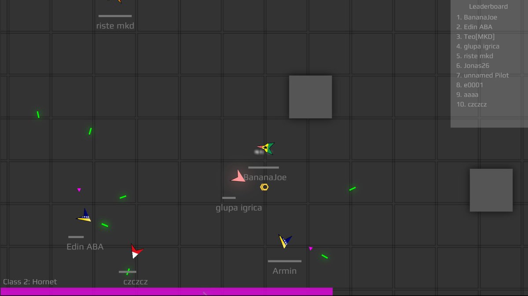Click the golden hexagon powerup
Viewport: 528px width, 296px height.
coord(264,186)
